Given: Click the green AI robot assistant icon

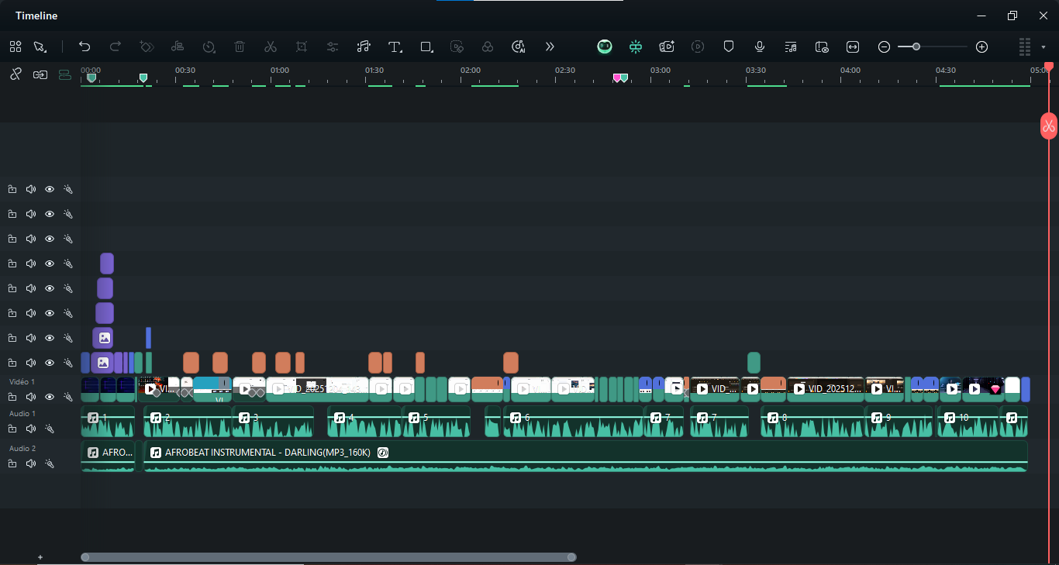Looking at the screenshot, I should (x=605, y=47).
